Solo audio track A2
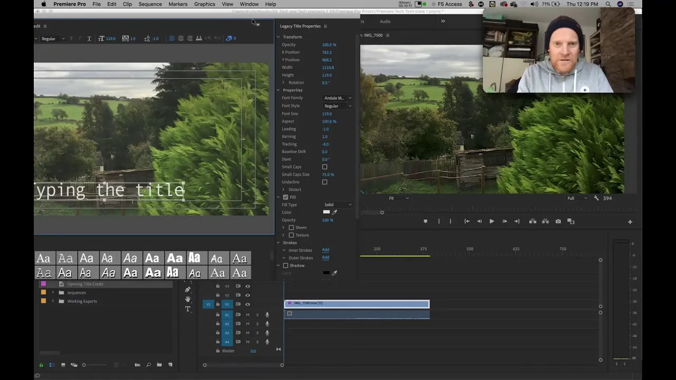676x380 pixels. pyautogui.click(x=258, y=324)
